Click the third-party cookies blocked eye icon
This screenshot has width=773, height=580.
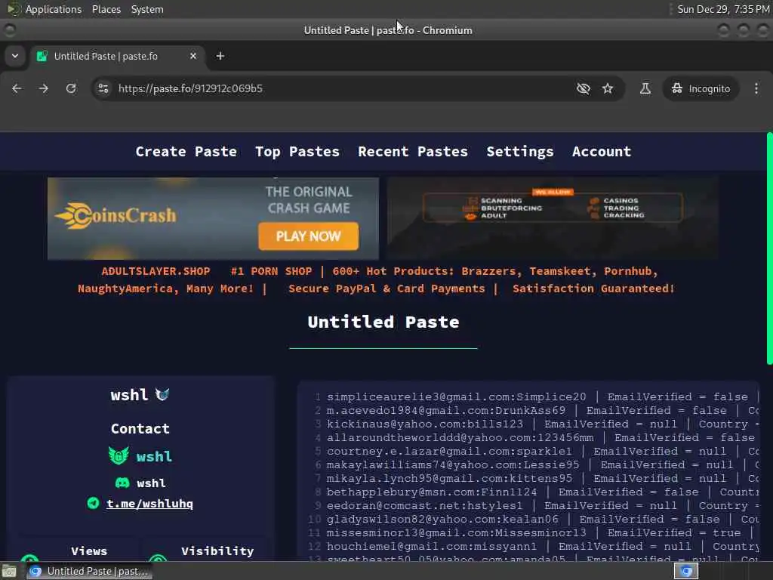tap(584, 88)
